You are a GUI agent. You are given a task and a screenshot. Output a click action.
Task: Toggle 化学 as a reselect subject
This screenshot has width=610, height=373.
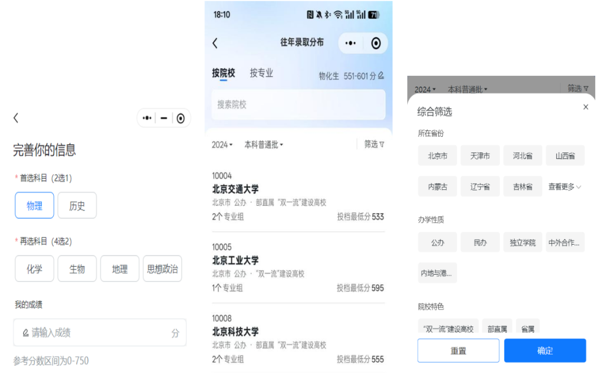(34, 269)
